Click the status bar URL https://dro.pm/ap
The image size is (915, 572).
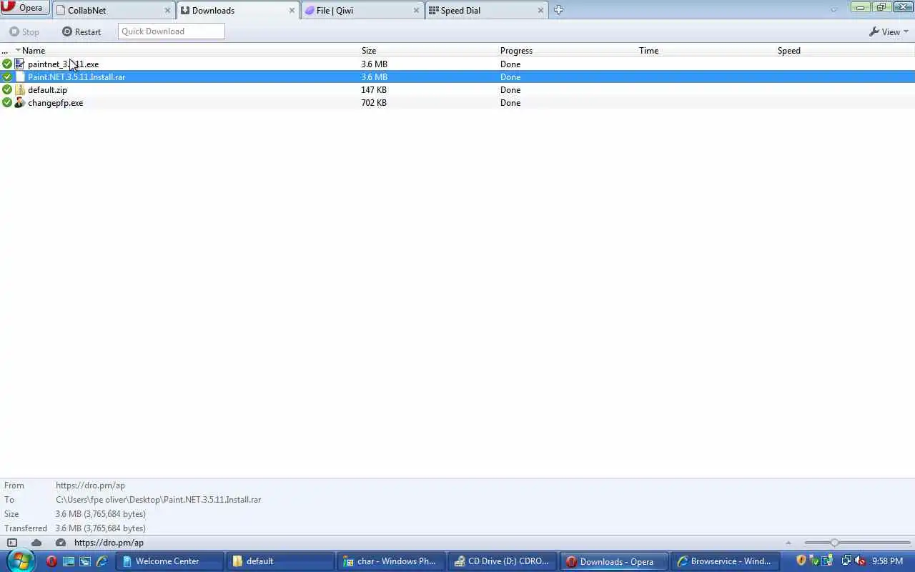[109, 543]
